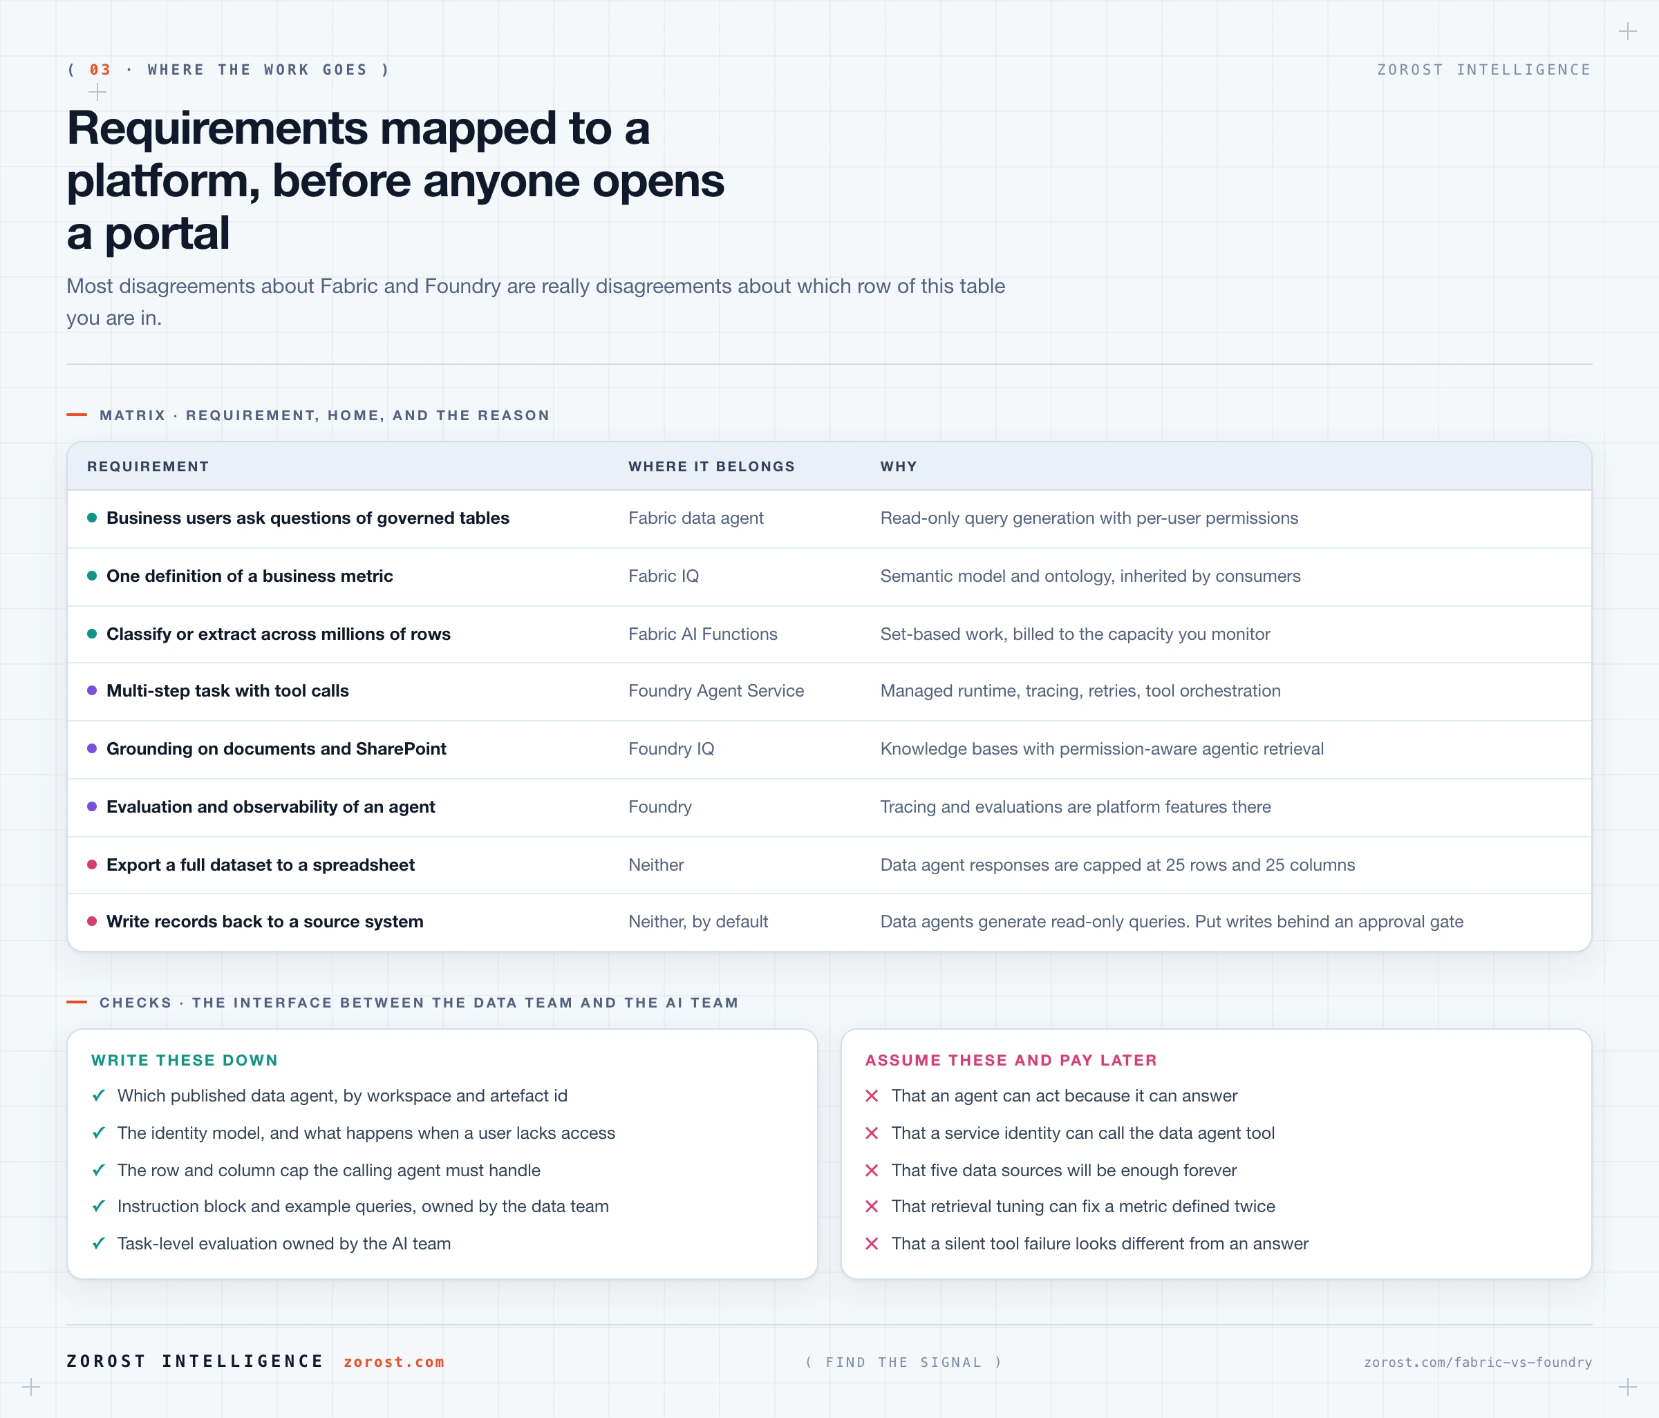Click 'Read-only query generation with per-user permissions'
The height and width of the screenshot is (1418, 1659).
click(x=1089, y=518)
